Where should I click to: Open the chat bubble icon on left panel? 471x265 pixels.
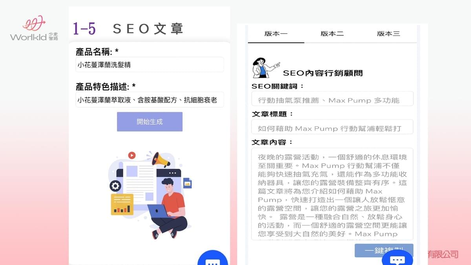[x=213, y=259]
